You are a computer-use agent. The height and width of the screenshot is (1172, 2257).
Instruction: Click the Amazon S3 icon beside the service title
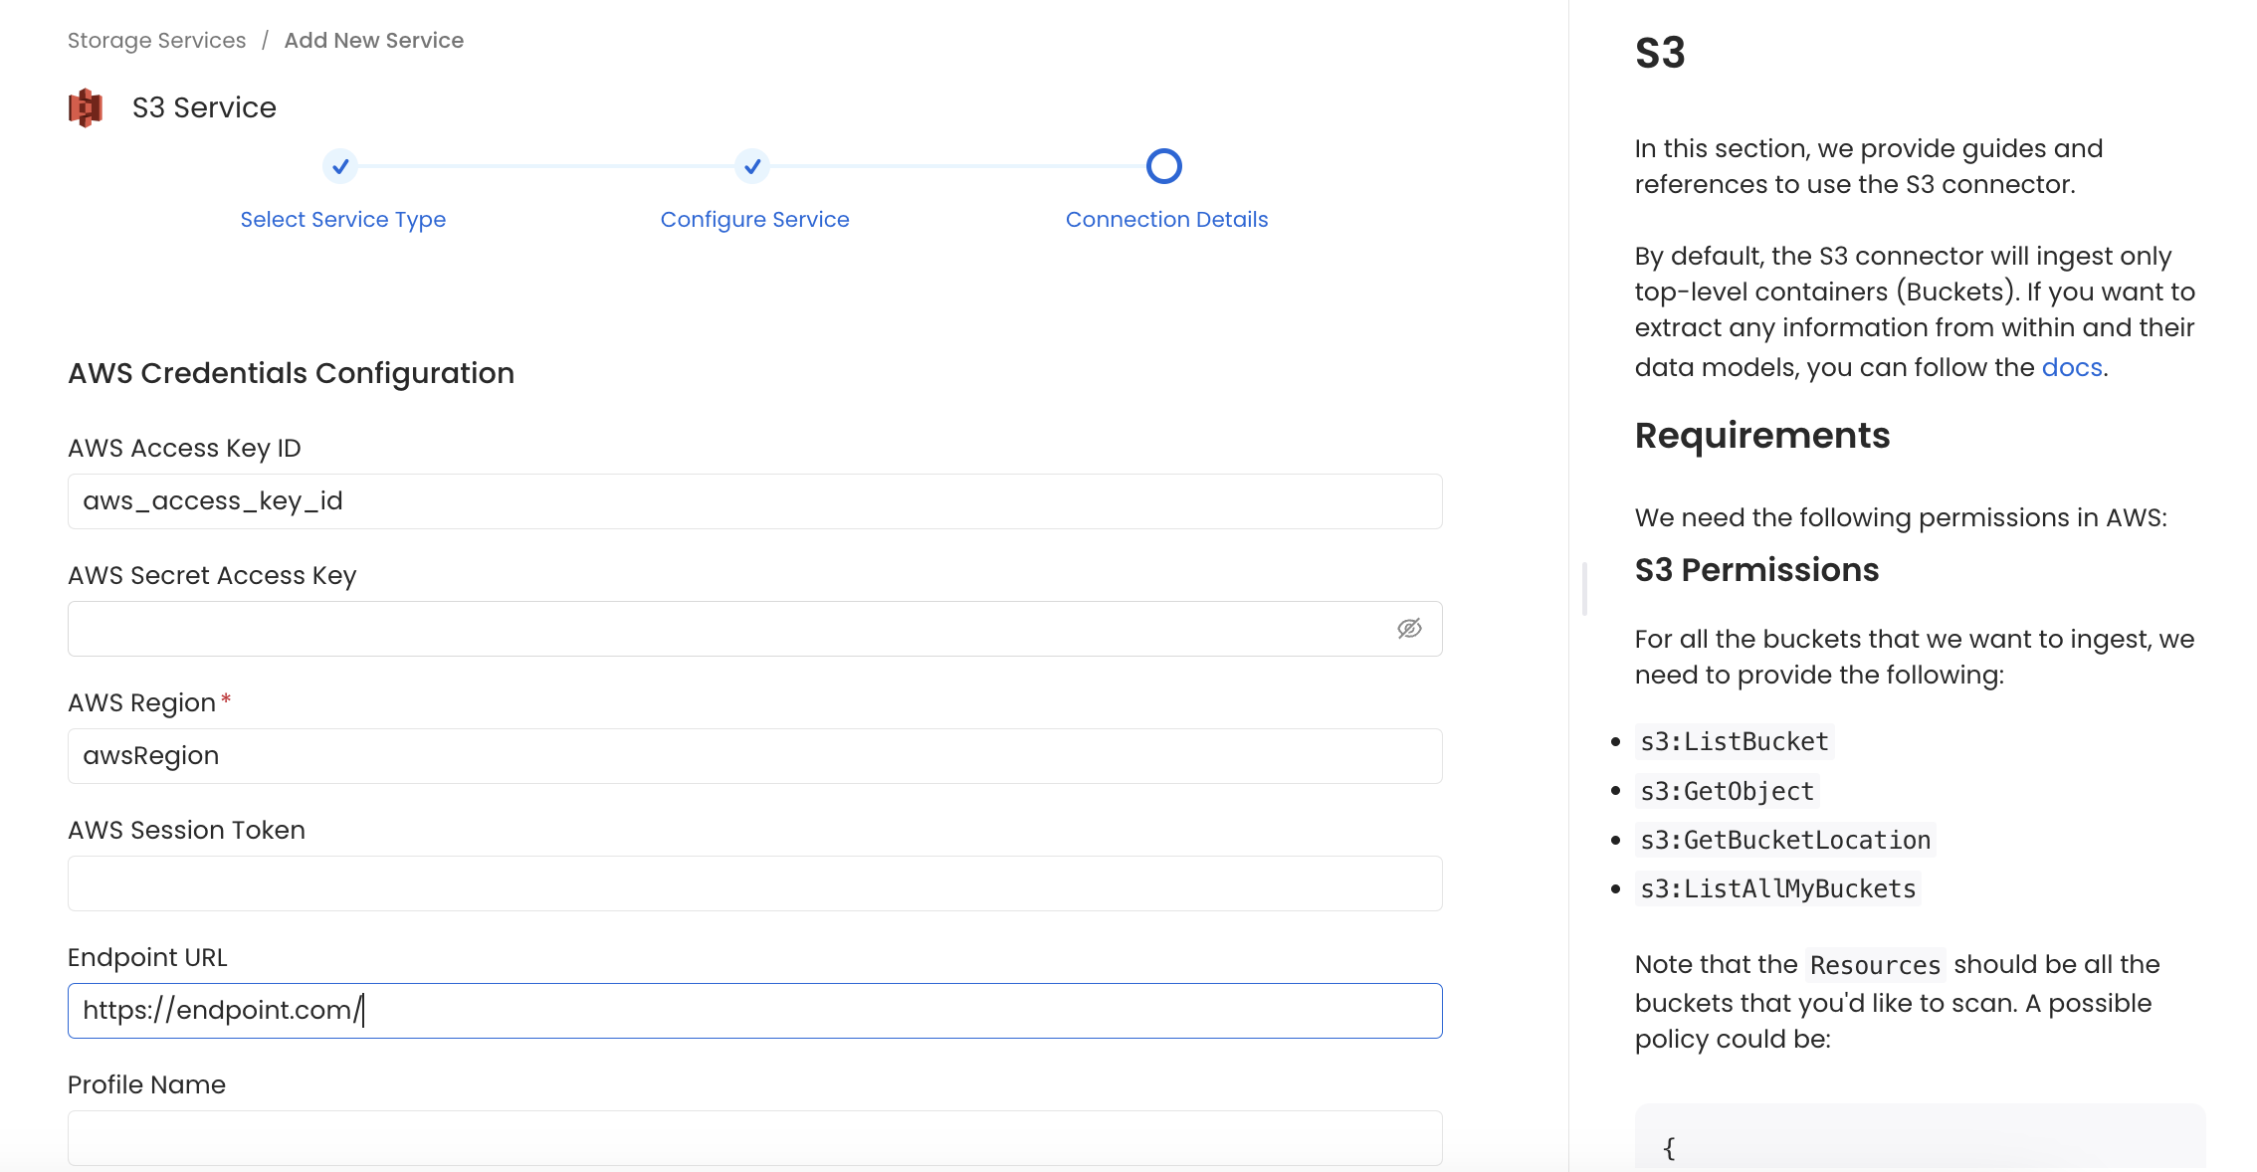pyautogui.click(x=86, y=106)
